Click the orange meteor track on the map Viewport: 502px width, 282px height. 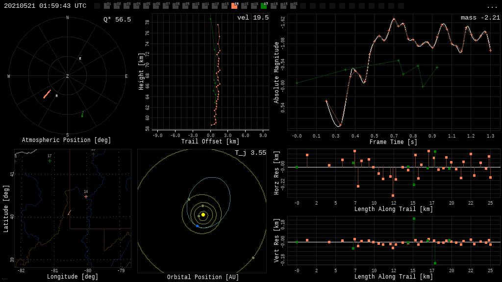(x=69, y=213)
